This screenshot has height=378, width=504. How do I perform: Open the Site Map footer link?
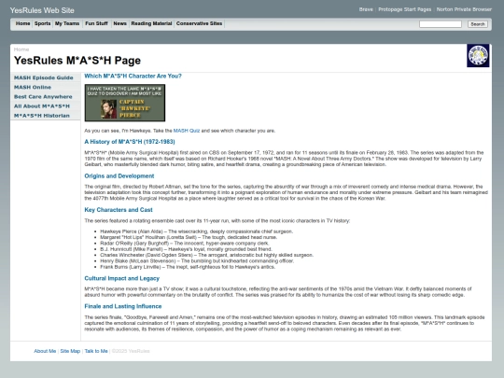point(70,351)
